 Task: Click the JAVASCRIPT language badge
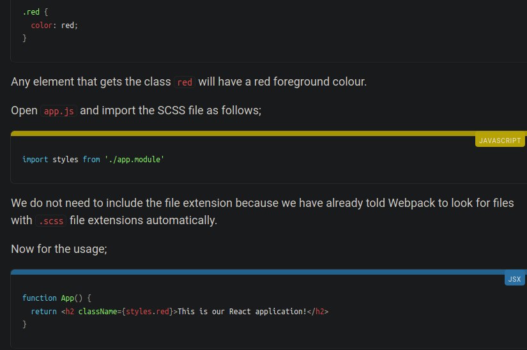[500, 141]
